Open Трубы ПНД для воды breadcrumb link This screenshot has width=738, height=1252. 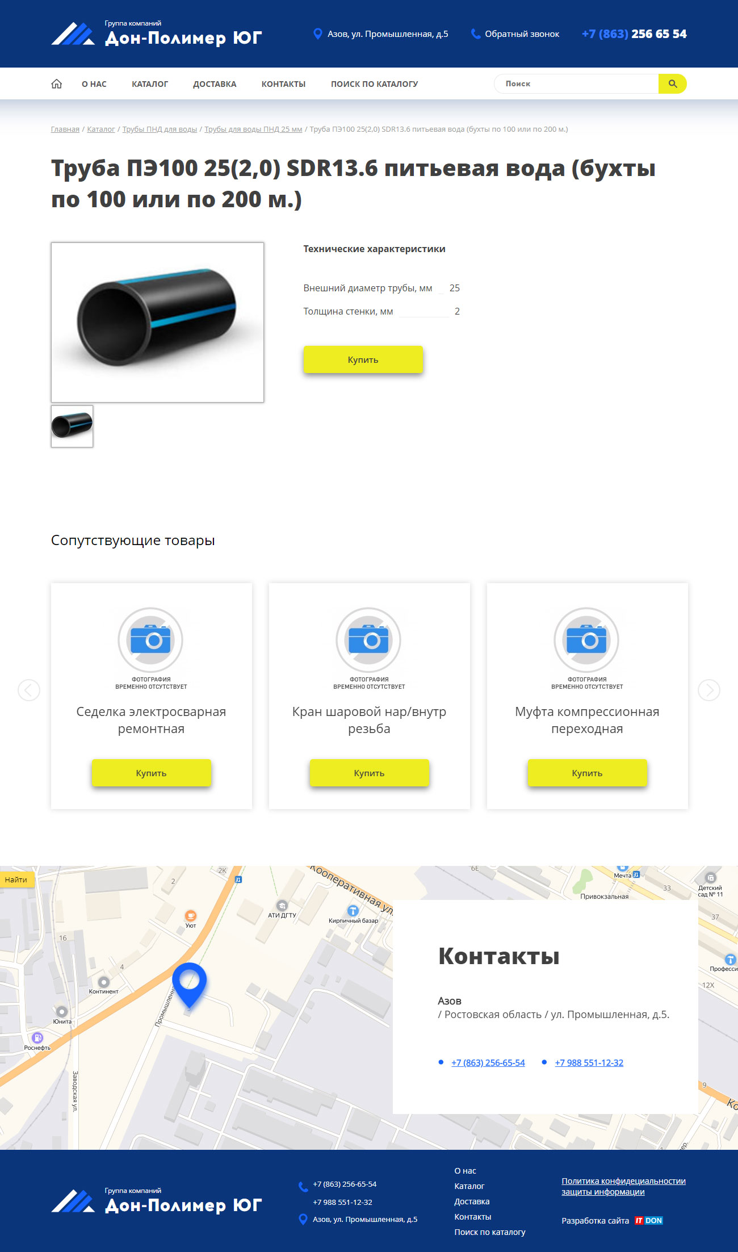click(x=160, y=129)
